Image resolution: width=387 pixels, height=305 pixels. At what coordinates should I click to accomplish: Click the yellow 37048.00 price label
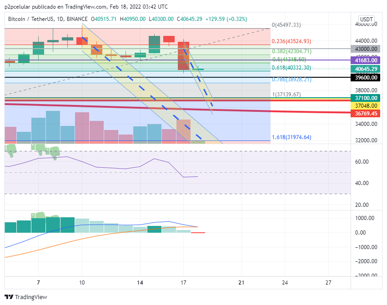coord(366,105)
